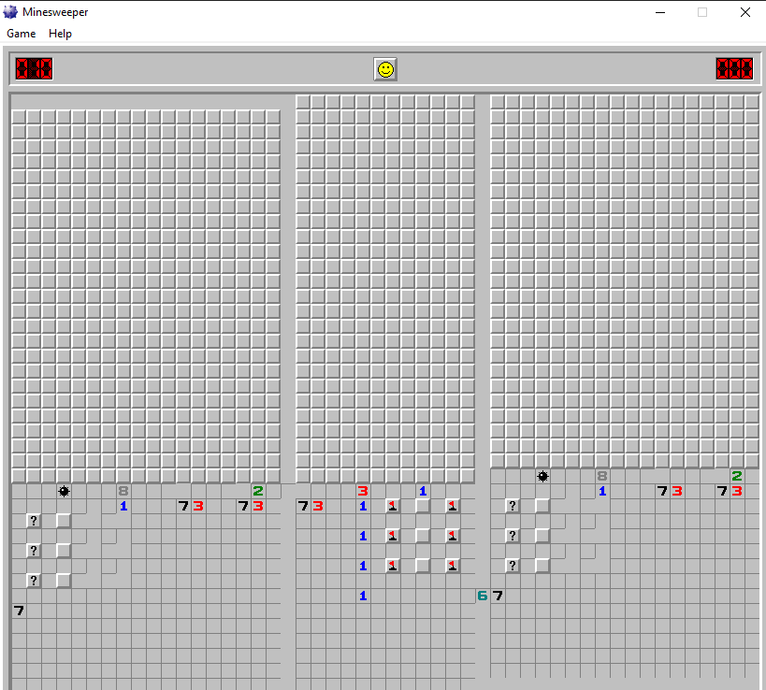
Task: Click the gray 8 in the left panel
Action: (x=123, y=491)
